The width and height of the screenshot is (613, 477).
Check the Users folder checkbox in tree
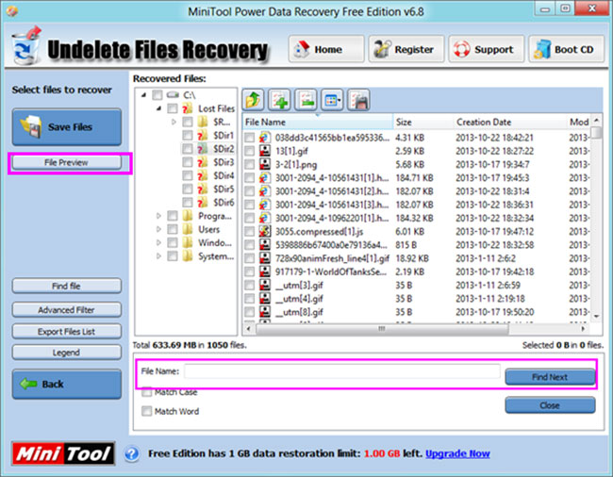coord(172,229)
